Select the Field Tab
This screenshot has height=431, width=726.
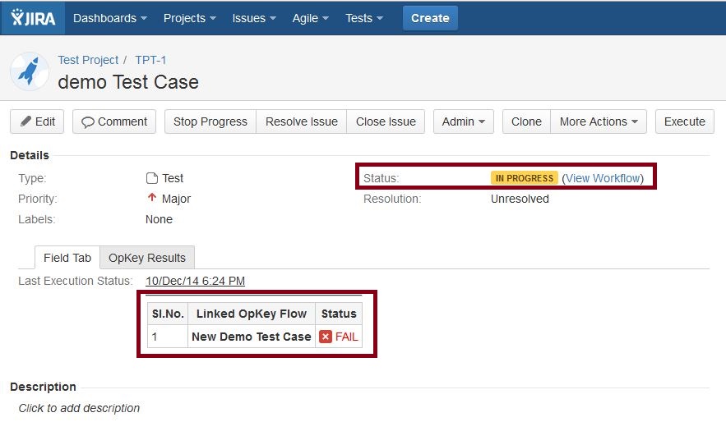pyautogui.click(x=67, y=258)
